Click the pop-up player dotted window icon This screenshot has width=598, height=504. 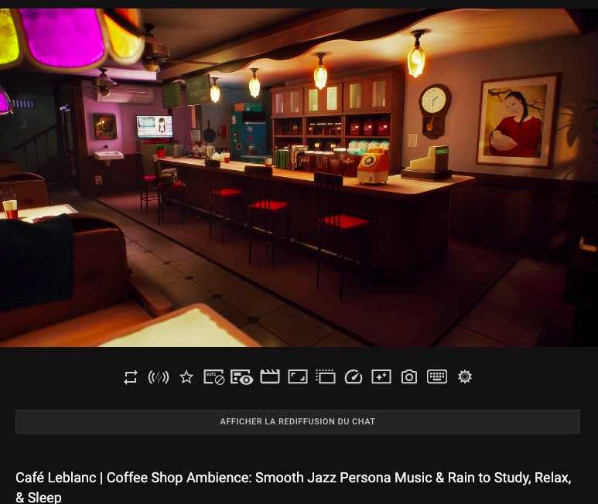pyautogui.click(x=326, y=376)
